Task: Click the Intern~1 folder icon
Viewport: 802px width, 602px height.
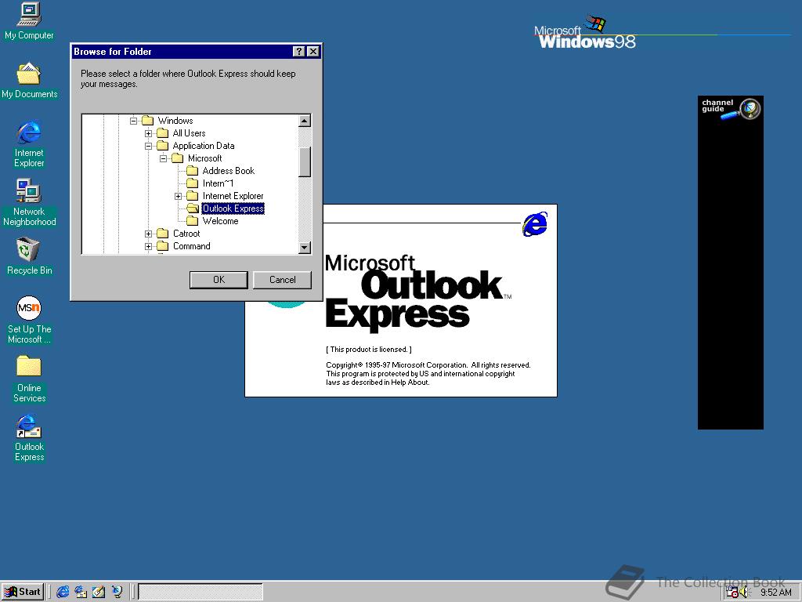Action: [x=193, y=183]
